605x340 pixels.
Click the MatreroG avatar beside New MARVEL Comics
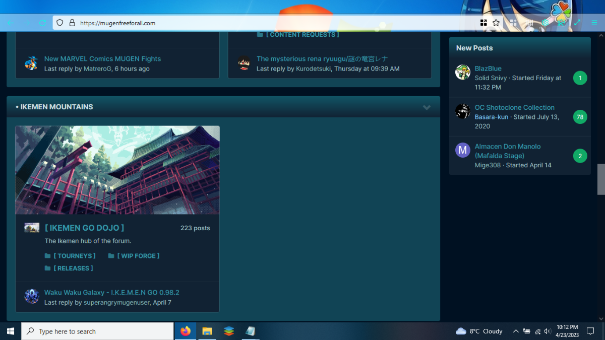click(31, 63)
